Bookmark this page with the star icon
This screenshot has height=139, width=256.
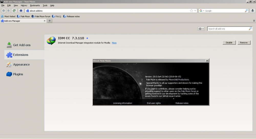191,11
